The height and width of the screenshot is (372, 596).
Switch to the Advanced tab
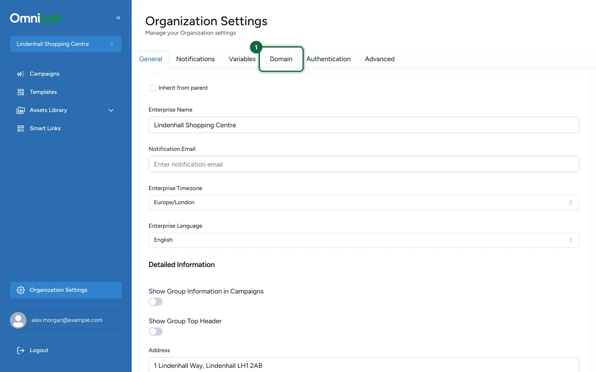[x=380, y=59]
